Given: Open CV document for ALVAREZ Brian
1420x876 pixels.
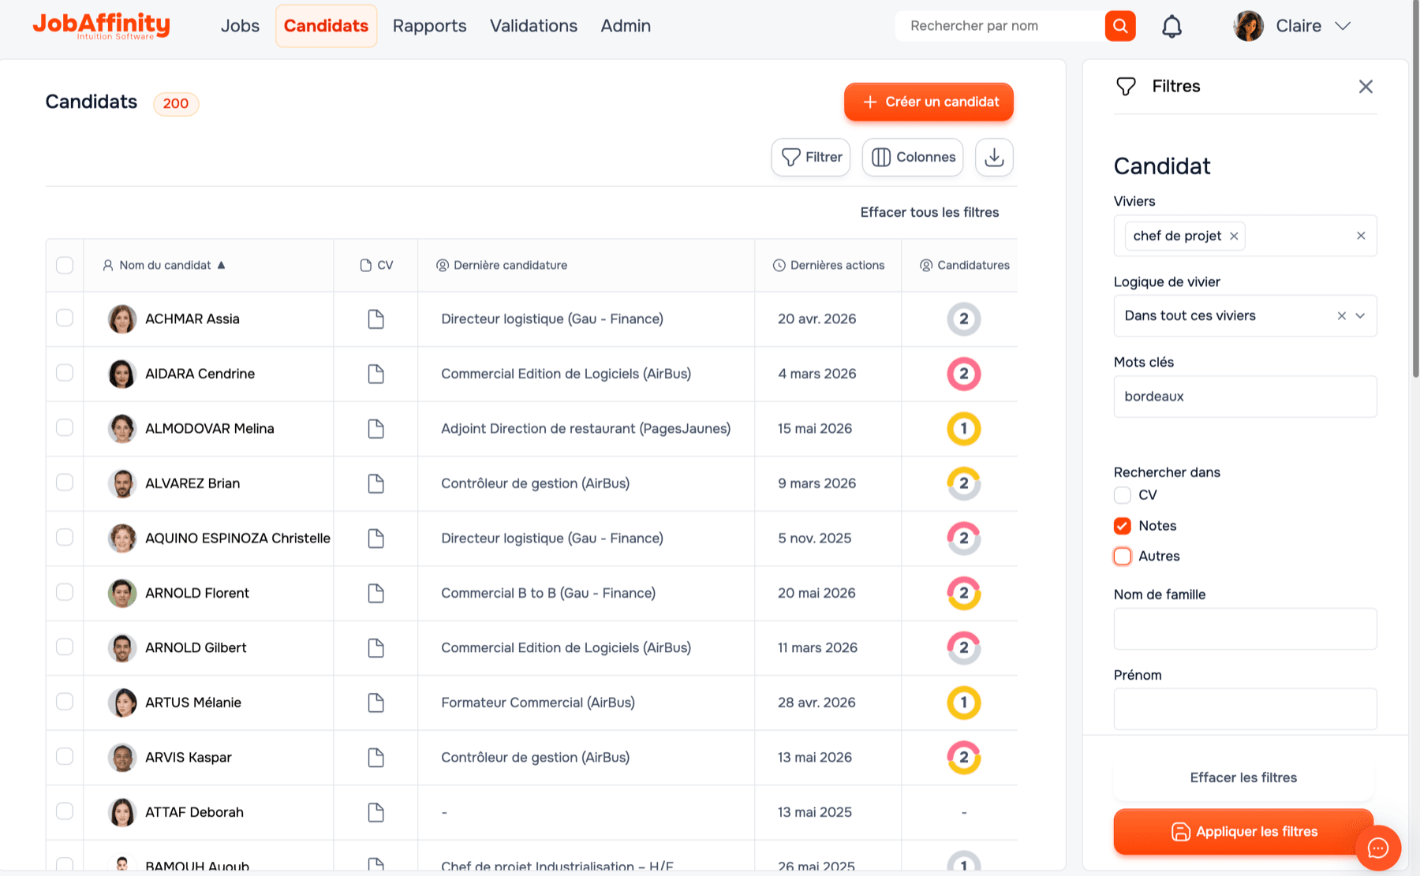Looking at the screenshot, I should [376, 483].
